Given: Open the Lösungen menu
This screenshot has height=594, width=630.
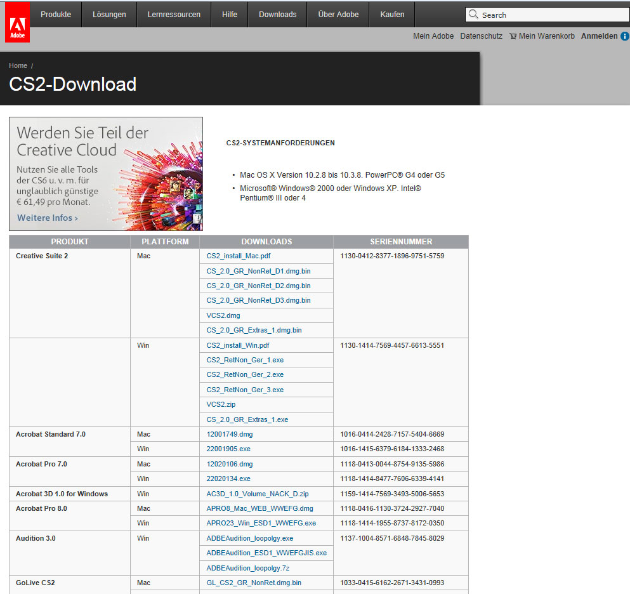Looking at the screenshot, I should 109,15.
